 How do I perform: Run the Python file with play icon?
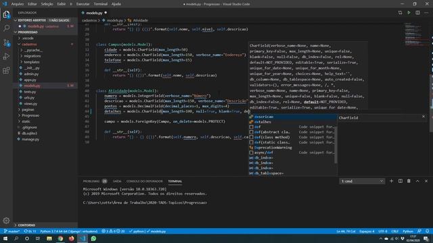(x=409, y=13)
